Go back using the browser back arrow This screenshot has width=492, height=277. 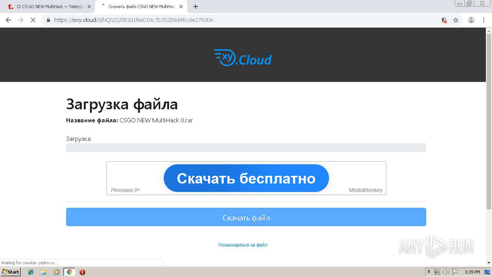[x=8, y=20]
